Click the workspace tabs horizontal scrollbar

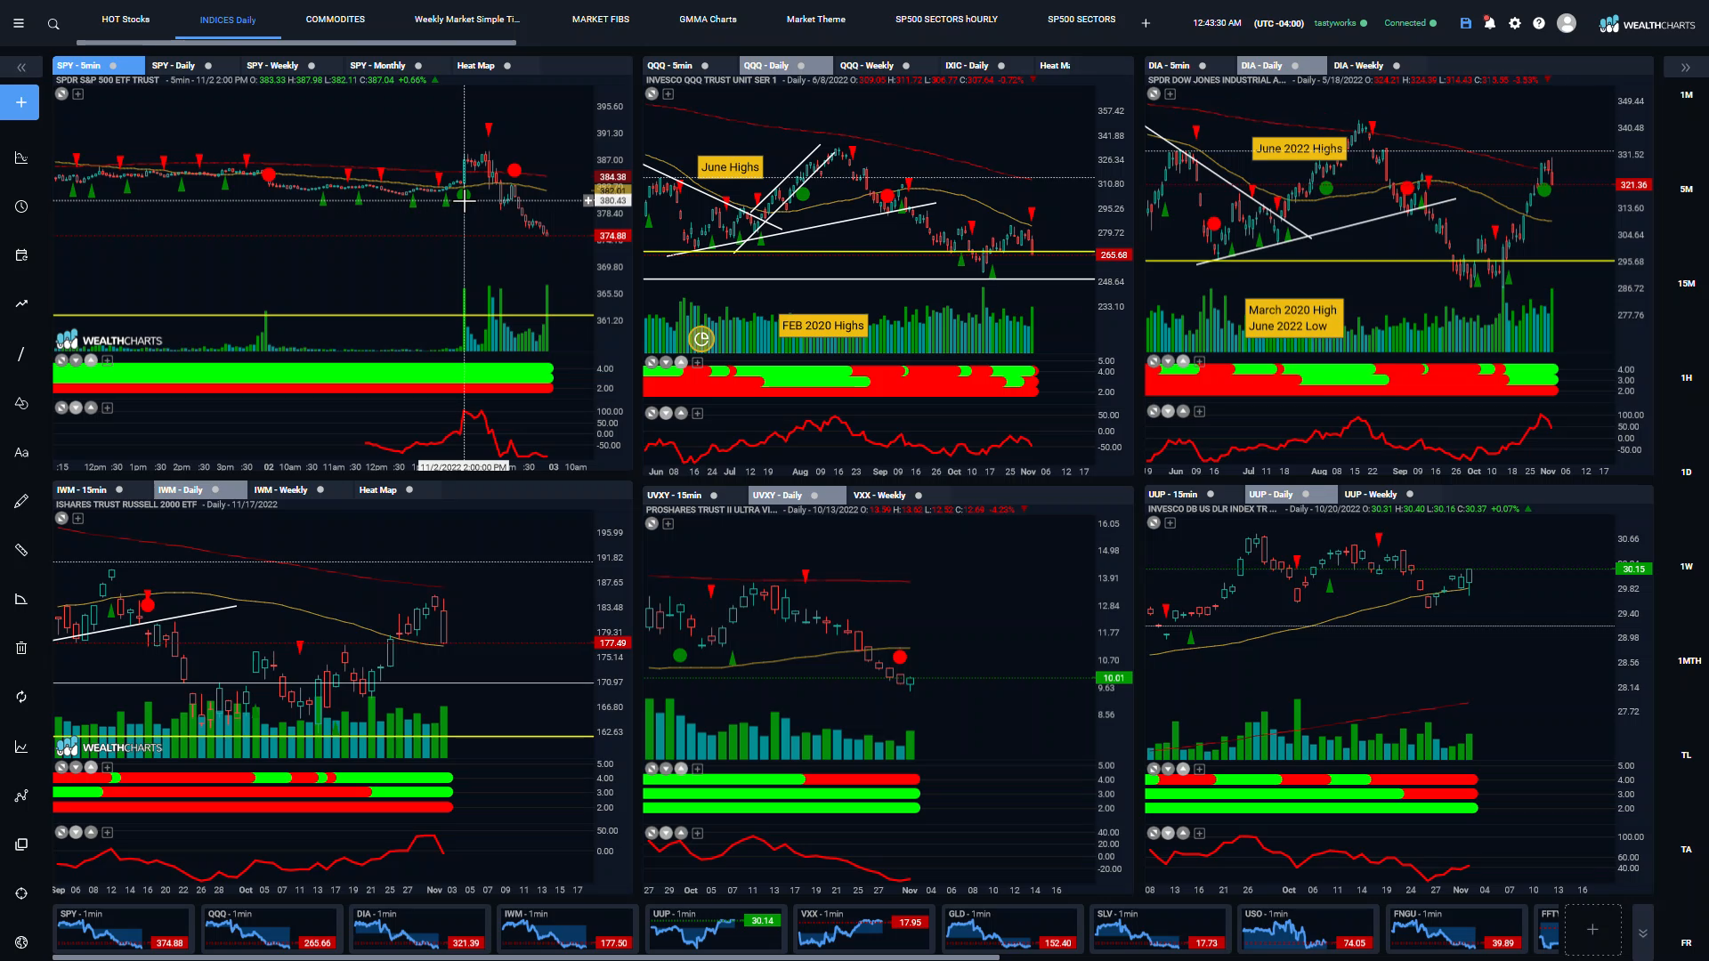[296, 43]
